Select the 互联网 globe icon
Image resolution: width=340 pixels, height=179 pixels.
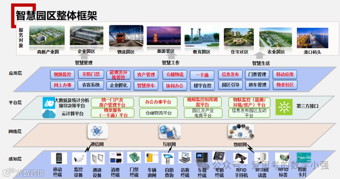[x=170, y=131]
